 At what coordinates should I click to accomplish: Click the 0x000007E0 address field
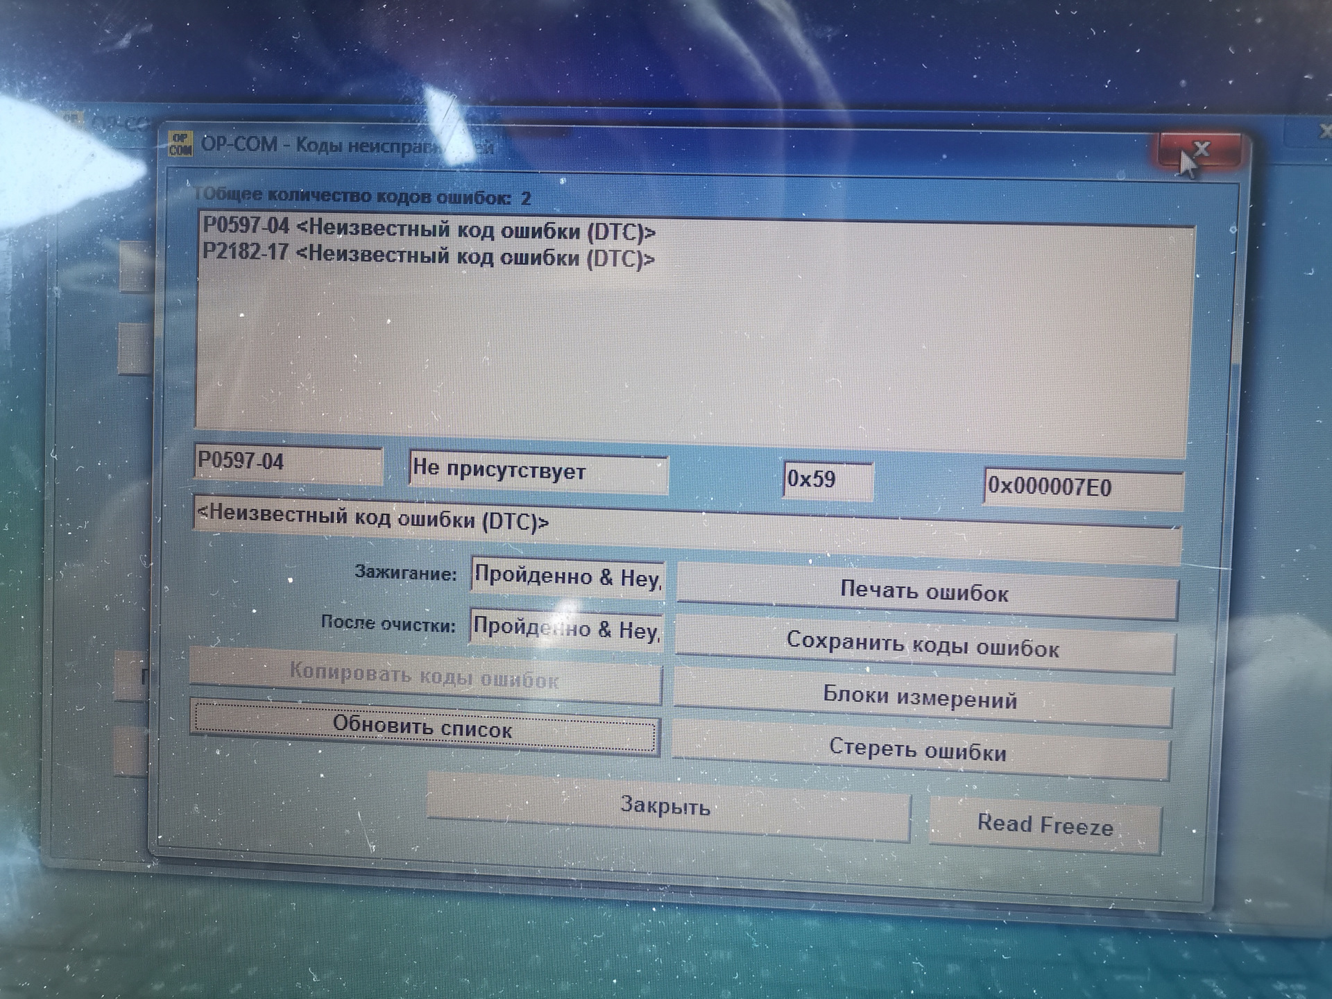coord(1083,488)
